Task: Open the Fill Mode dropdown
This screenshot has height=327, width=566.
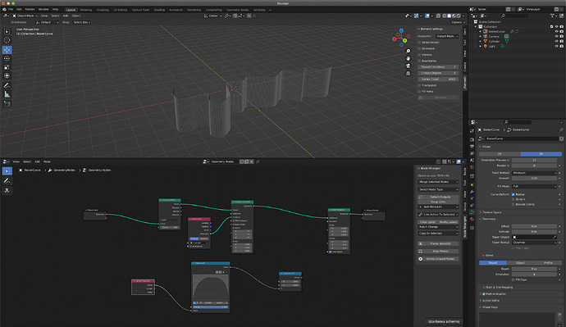Action: [534, 186]
